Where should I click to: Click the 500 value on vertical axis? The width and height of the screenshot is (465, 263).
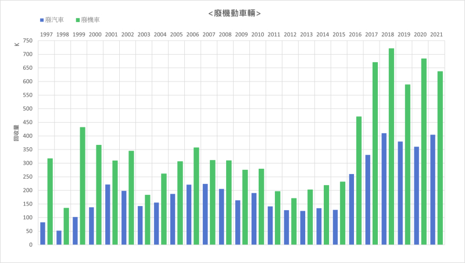click(27, 109)
